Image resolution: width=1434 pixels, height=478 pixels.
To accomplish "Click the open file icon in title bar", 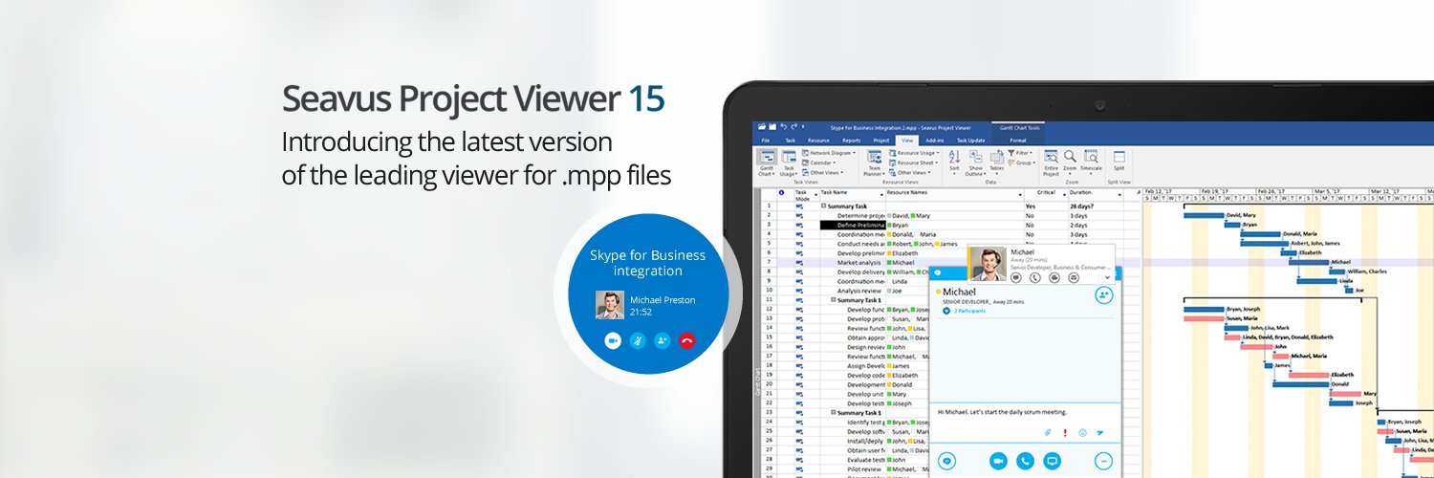I will (760, 126).
